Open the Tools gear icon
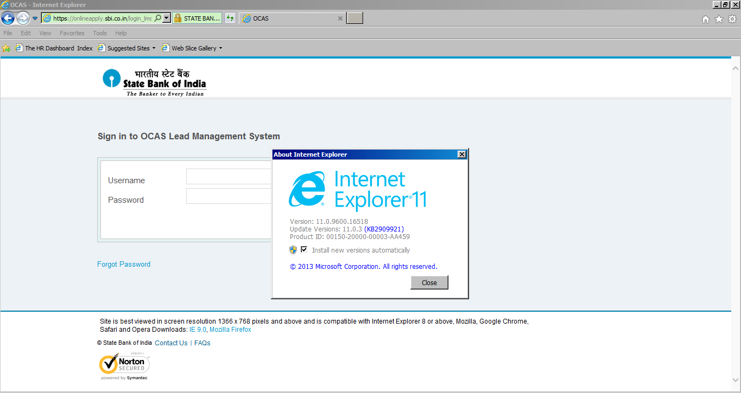The image size is (741, 393). click(732, 19)
